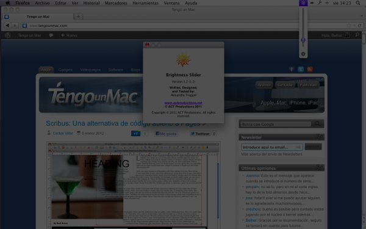Click the Twitter icon in site header

point(301,70)
